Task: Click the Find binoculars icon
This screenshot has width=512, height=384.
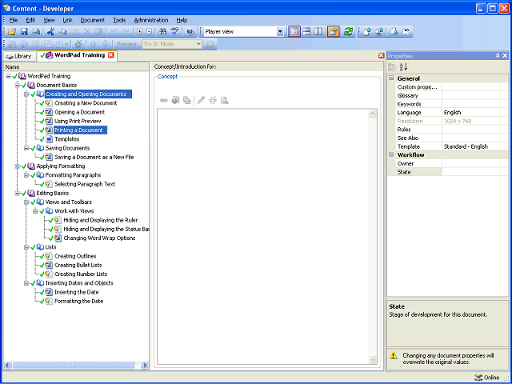Action: tap(162, 32)
